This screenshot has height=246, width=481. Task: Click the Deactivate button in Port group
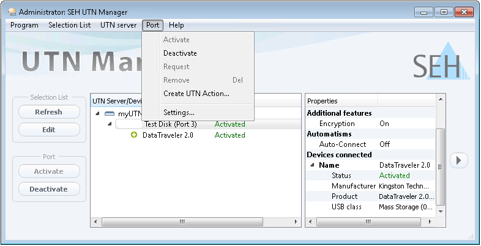pos(49,189)
